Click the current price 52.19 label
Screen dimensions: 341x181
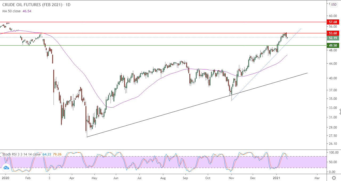pos(333,38)
